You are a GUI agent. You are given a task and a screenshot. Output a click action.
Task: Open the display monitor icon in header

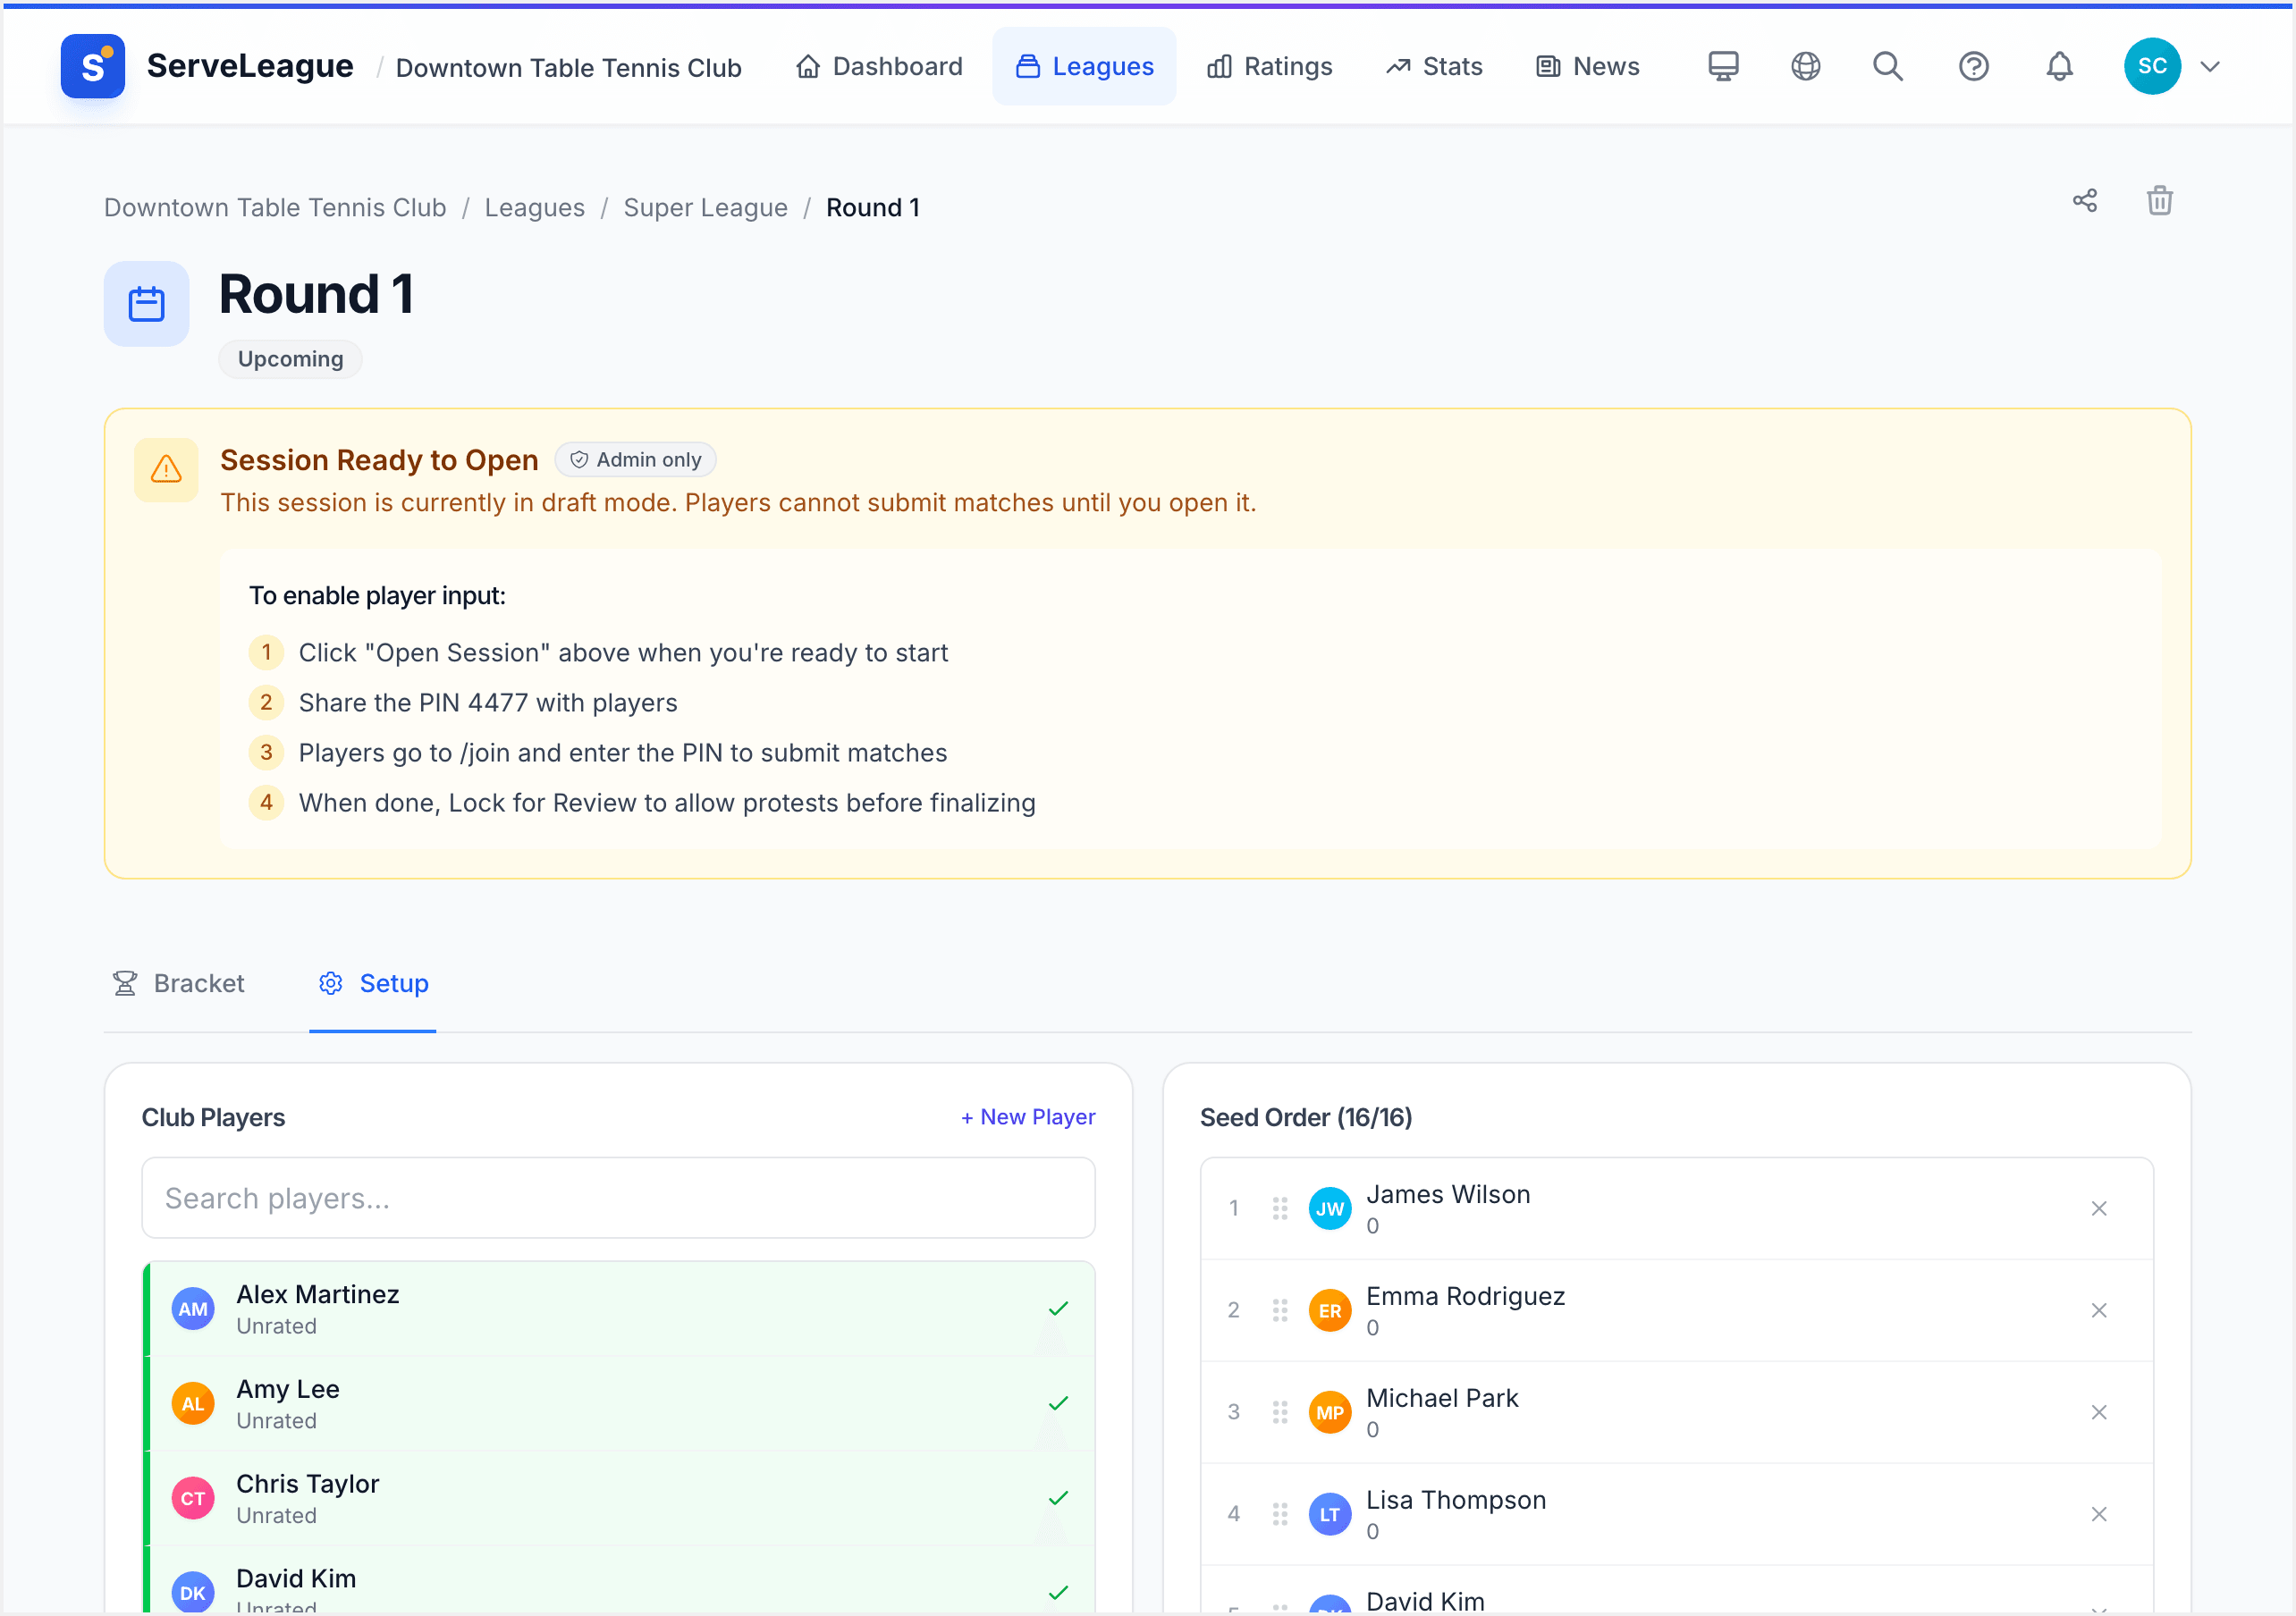pyautogui.click(x=1722, y=66)
